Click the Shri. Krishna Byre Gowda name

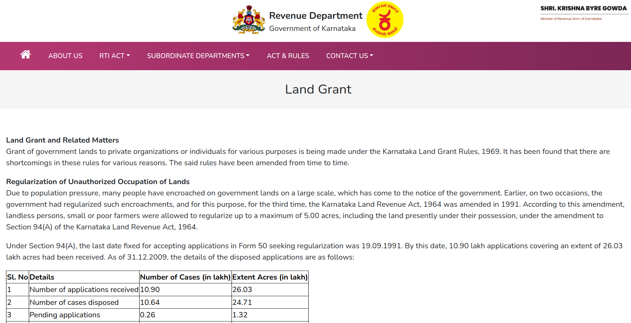(x=583, y=8)
